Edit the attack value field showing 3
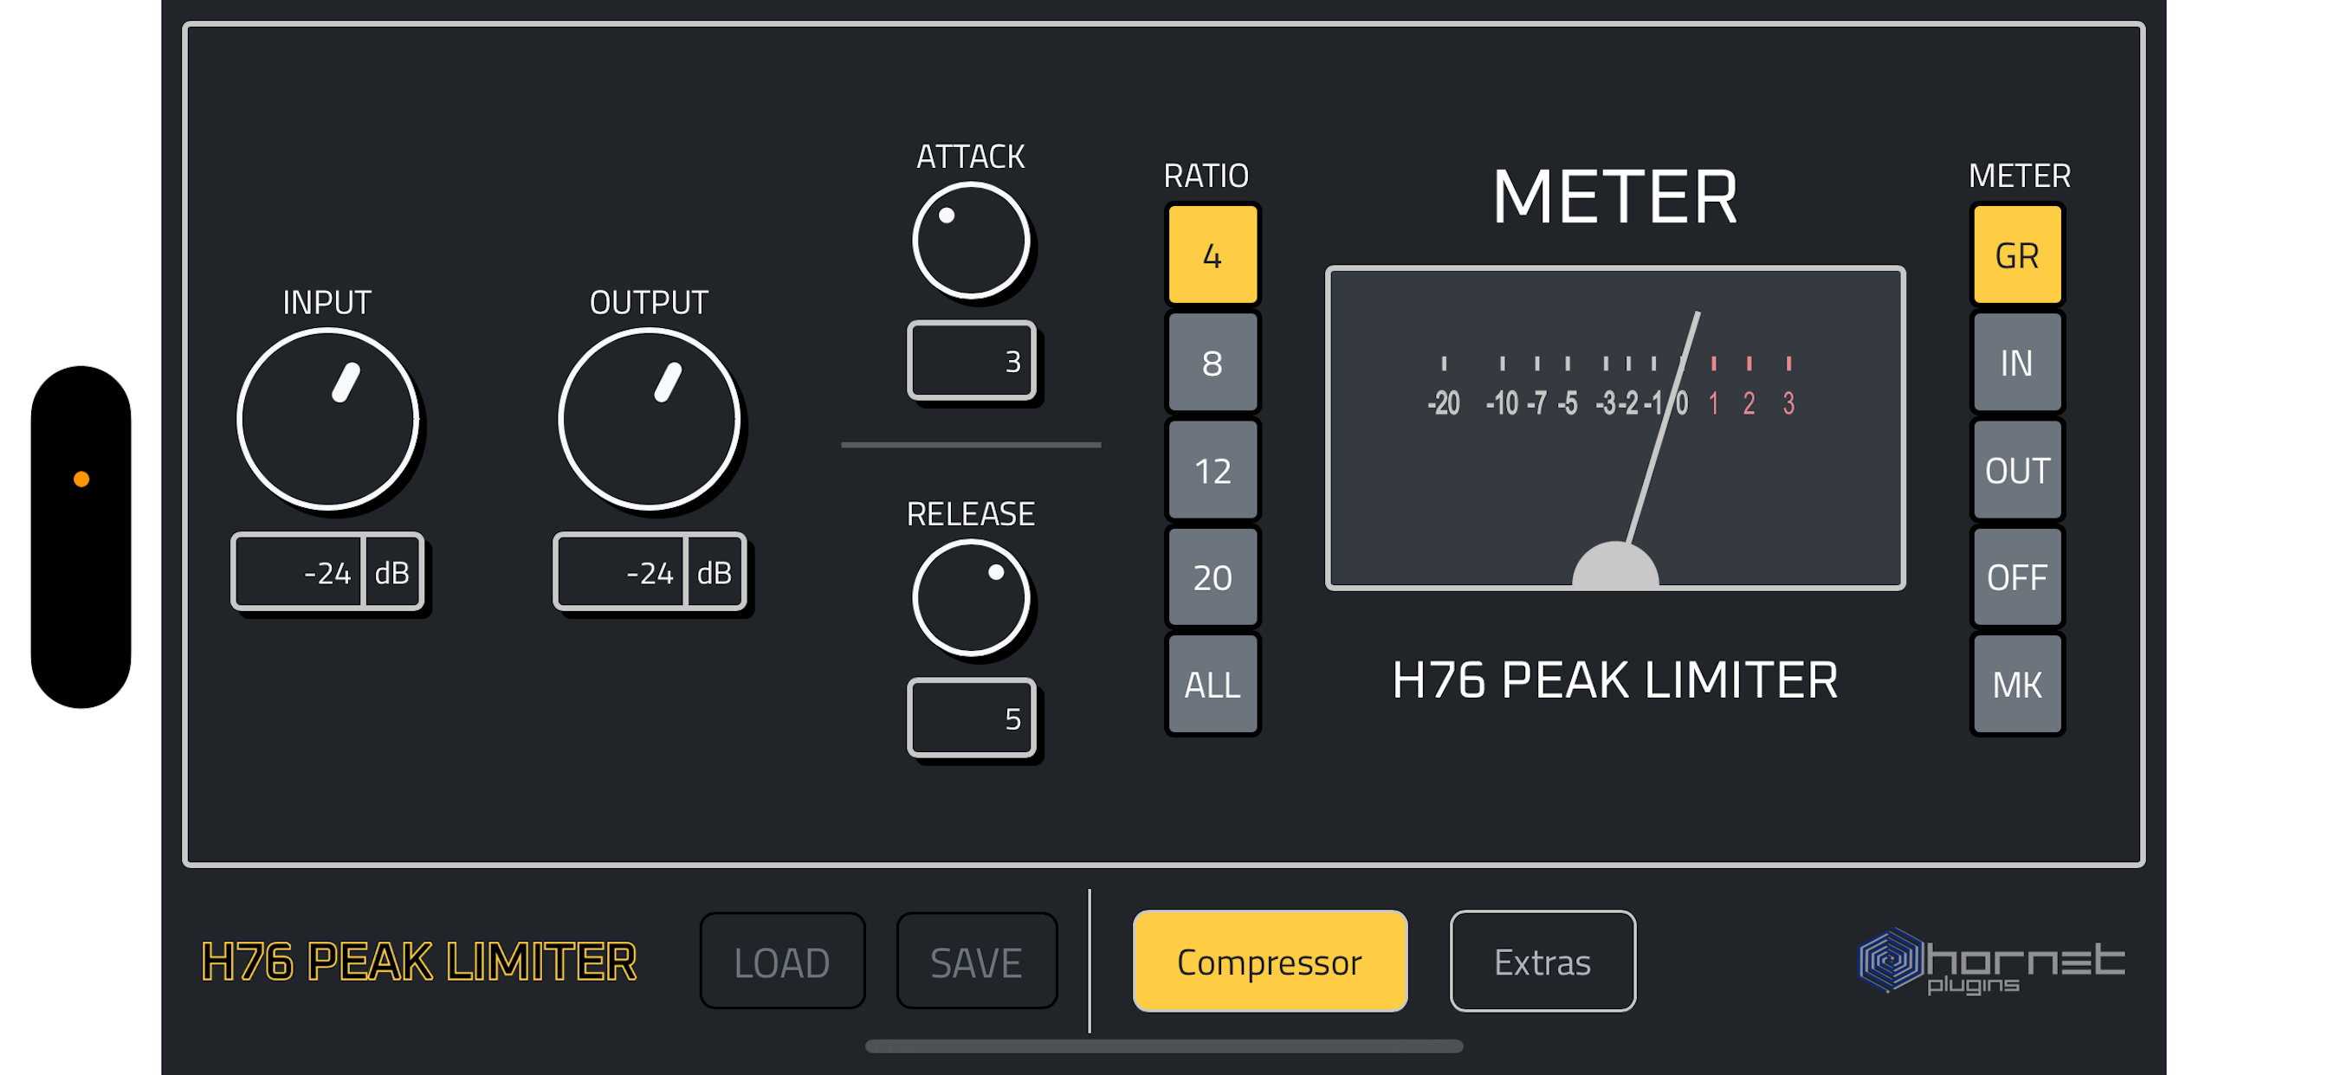Viewport: 2328px width, 1075px height. pyautogui.click(x=971, y=360)
